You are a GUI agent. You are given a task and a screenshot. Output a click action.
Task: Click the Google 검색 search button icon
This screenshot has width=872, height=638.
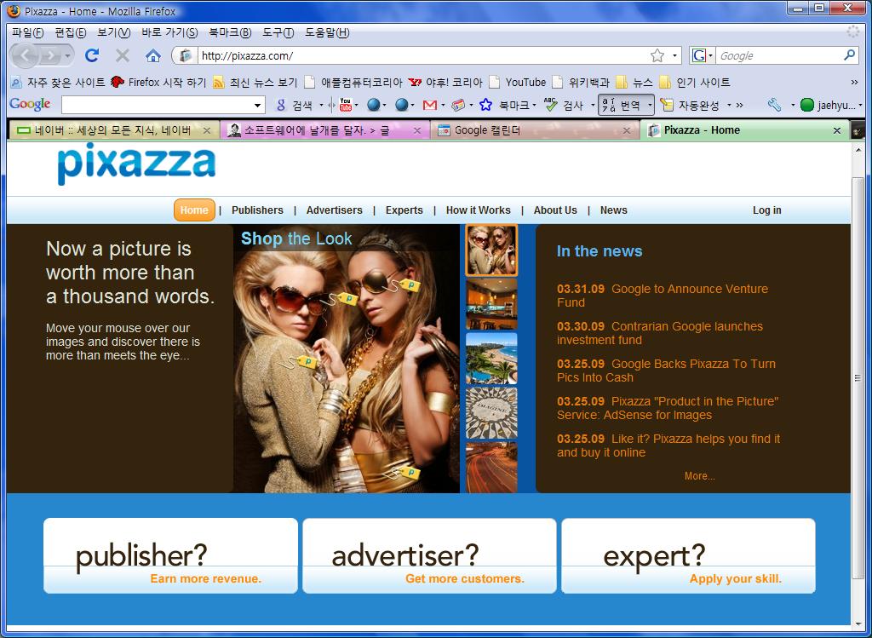coord(281,105)
